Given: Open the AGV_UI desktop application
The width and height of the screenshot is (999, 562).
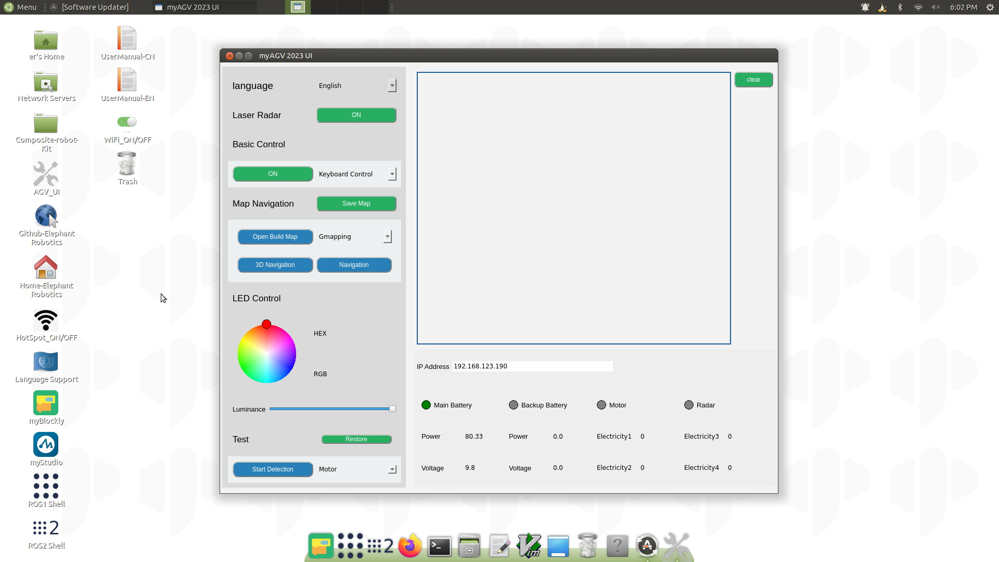Looking at the screenshot, I should coord(46,174).
